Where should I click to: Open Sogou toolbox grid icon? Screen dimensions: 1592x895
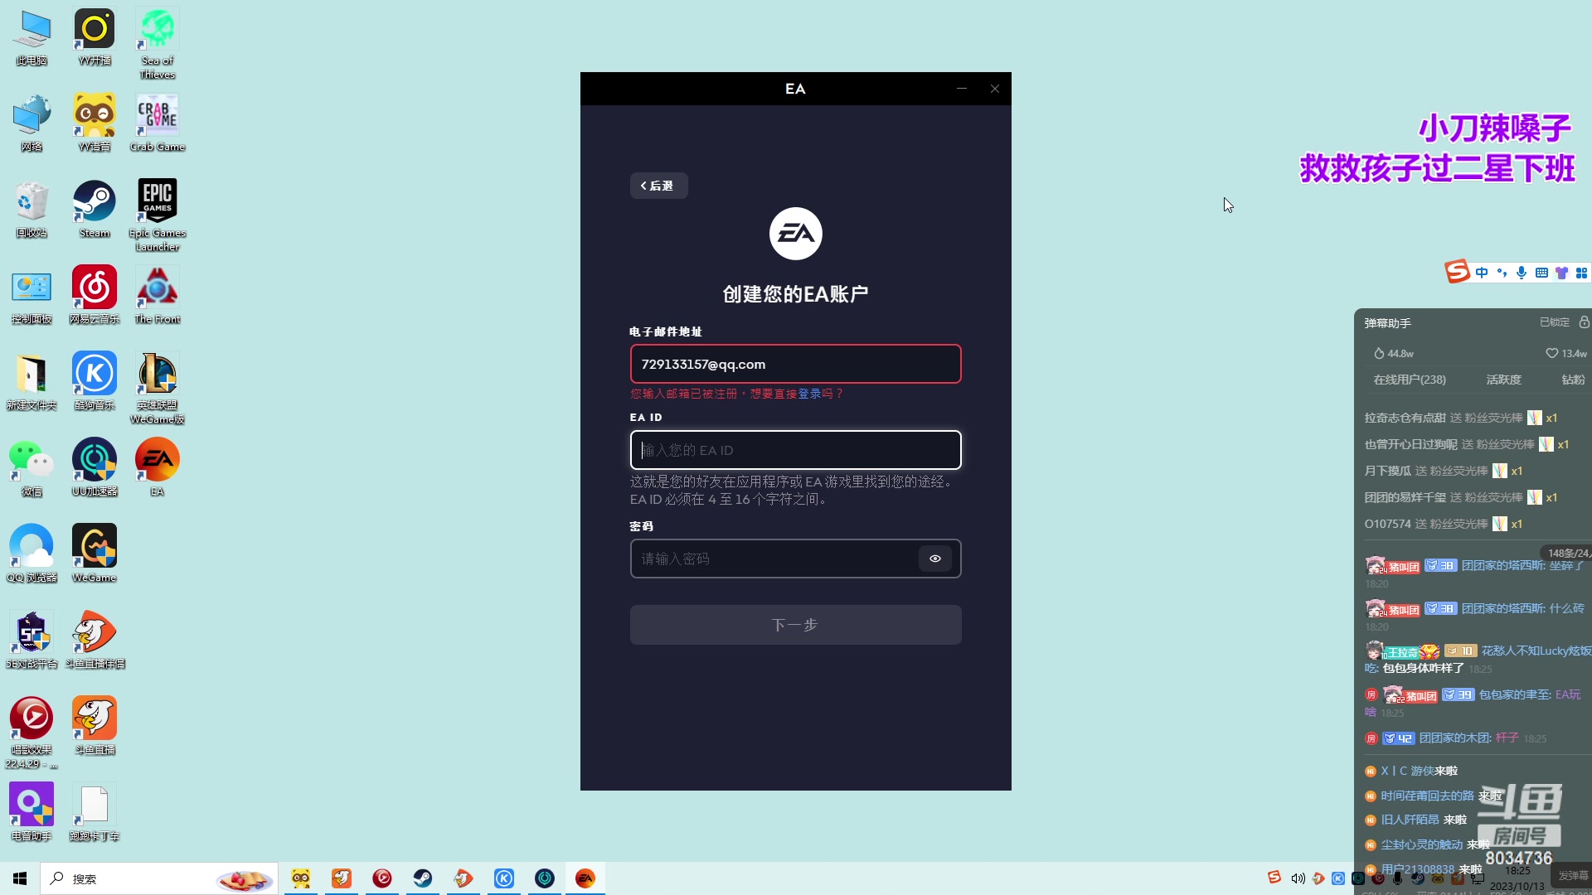pyautogui.click(x=1581, y=273)
